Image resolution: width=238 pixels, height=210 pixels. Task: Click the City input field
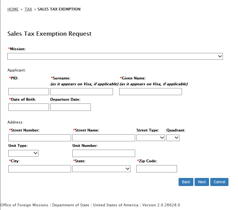click(40, 169)
